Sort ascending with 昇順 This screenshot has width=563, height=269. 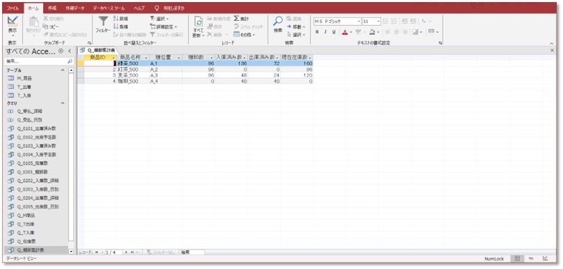(121, 19)
